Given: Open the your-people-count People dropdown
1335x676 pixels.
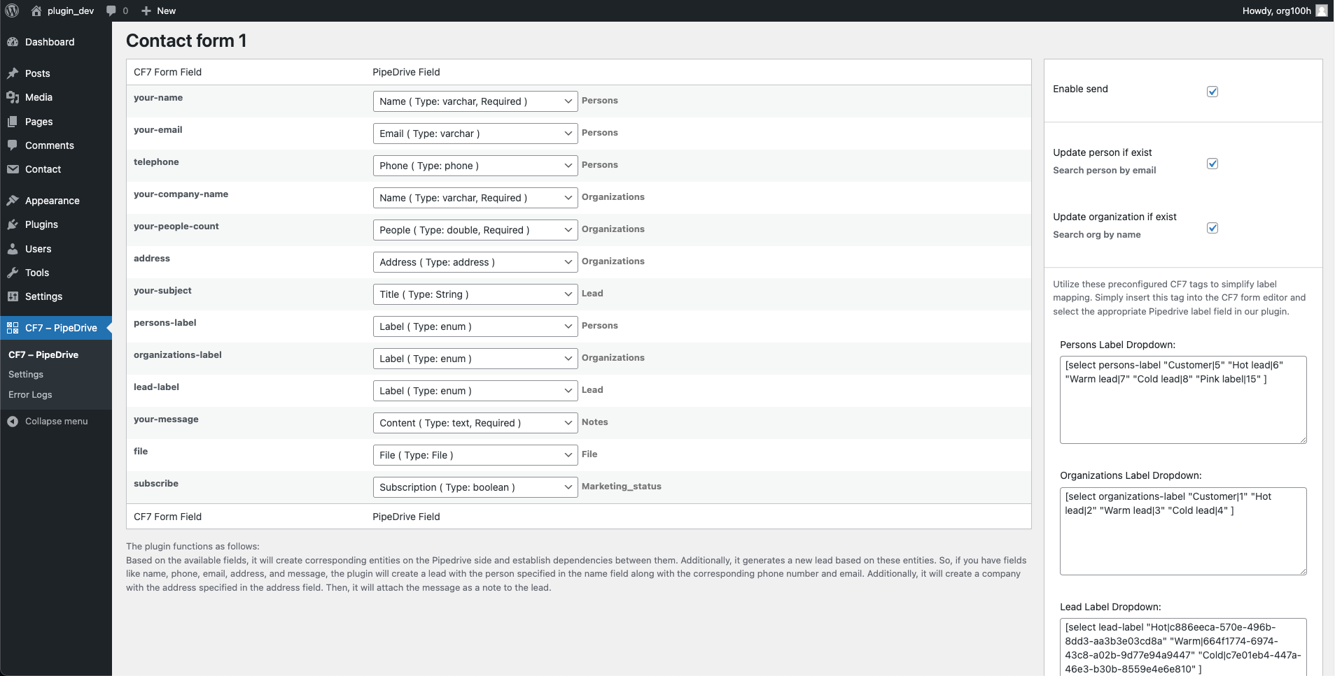Looking at the screenshot, I should pos(475,230).
